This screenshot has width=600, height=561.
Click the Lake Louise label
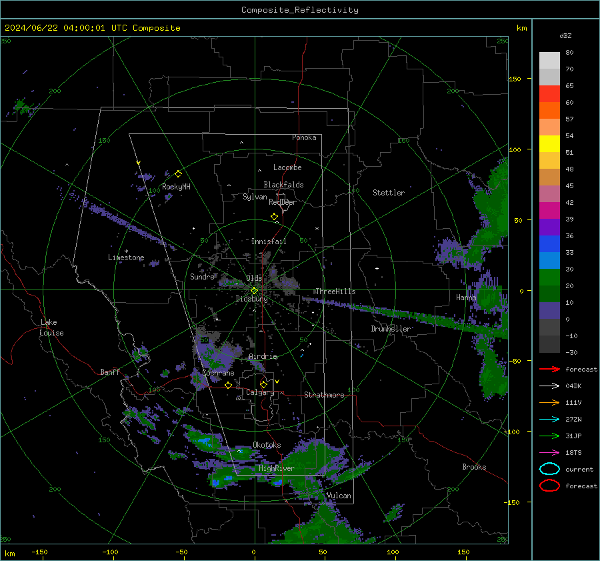coord(51,328)
